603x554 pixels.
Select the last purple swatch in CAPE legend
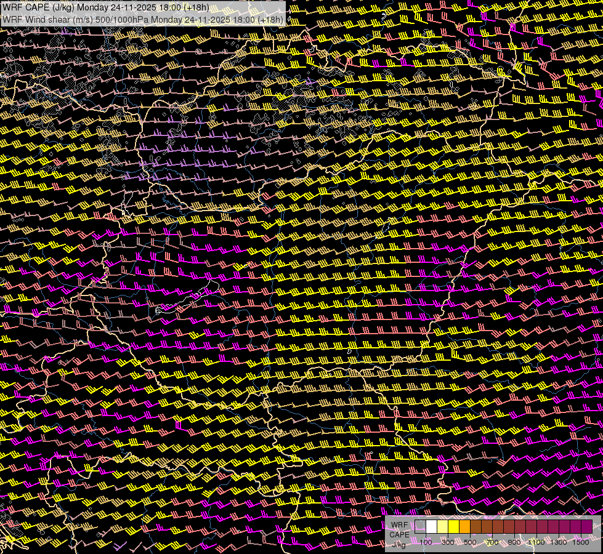(x=586, y=527)
